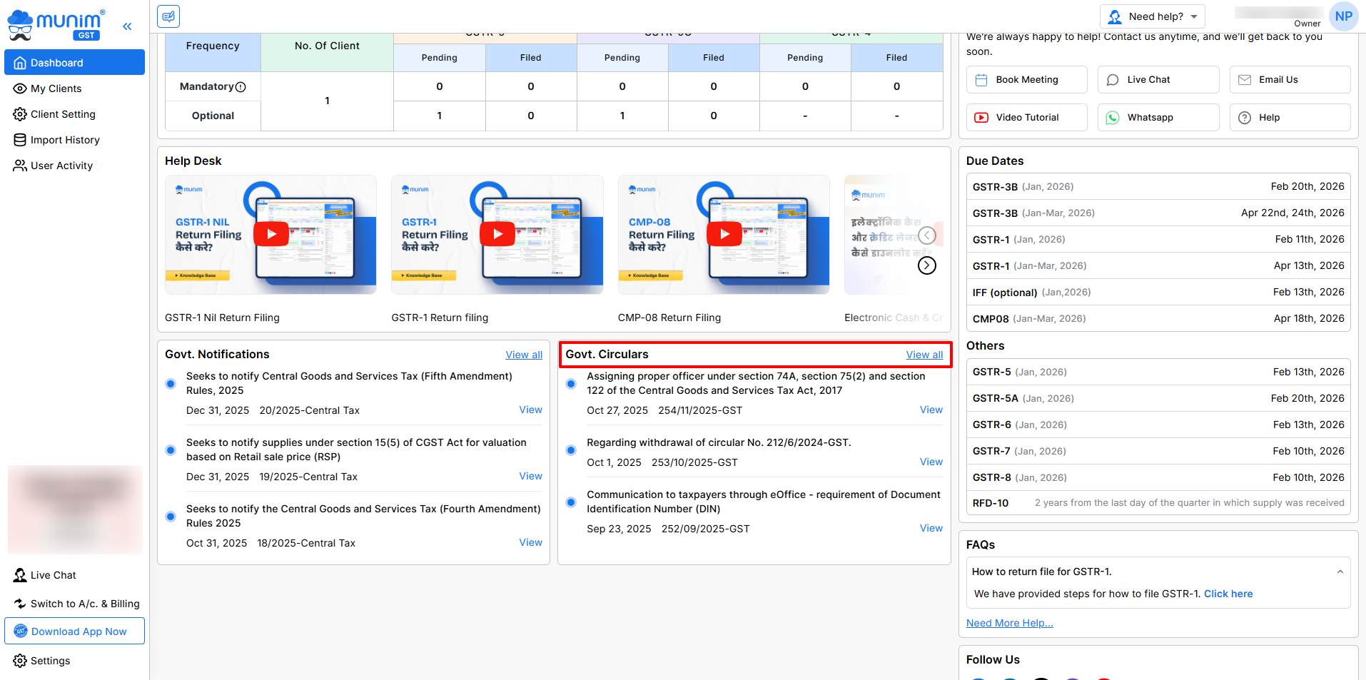
Task: View all Govt. Circulars
Action: (x=924, y=355)
